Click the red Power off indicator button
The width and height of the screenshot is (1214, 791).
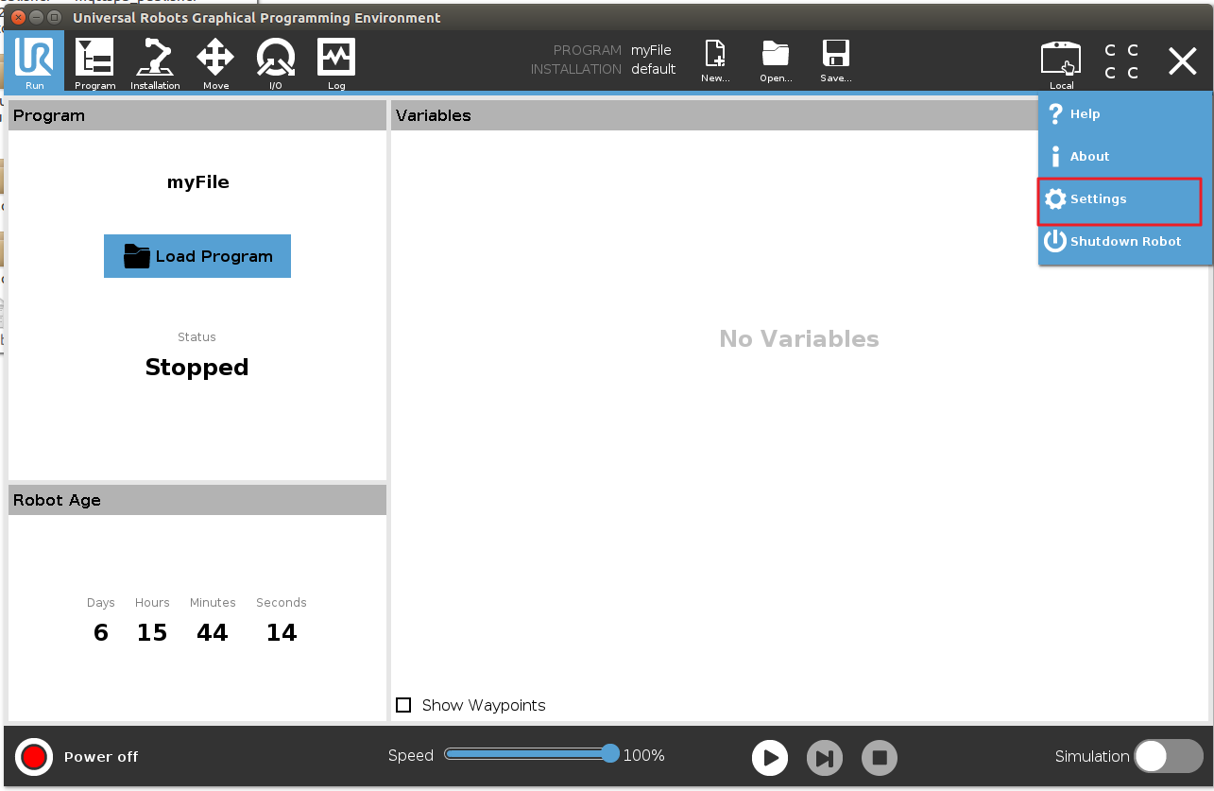(34, 756)
